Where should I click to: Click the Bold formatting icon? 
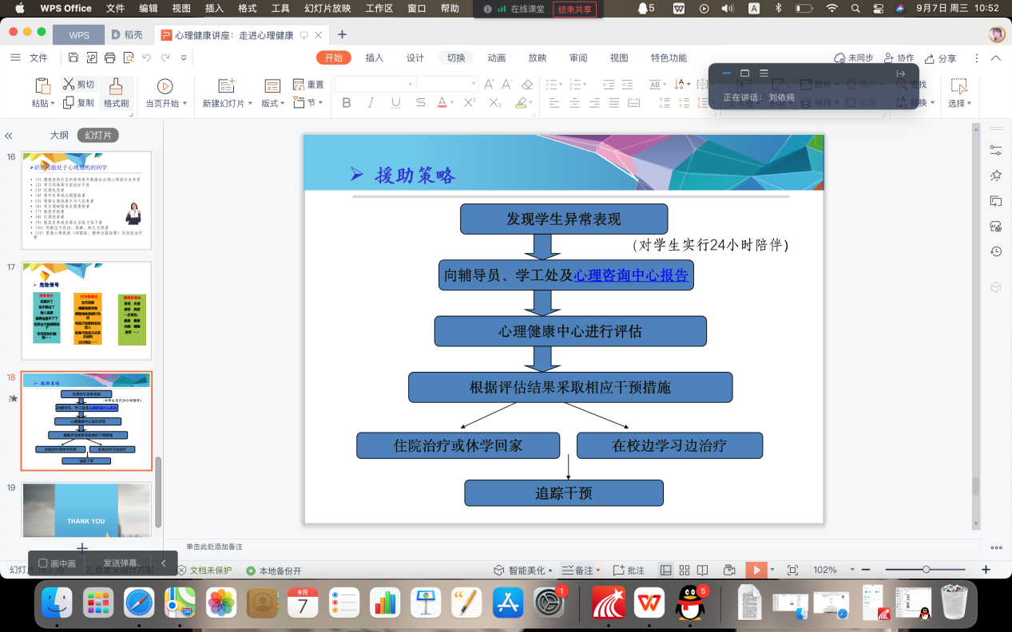click(346, 103)
